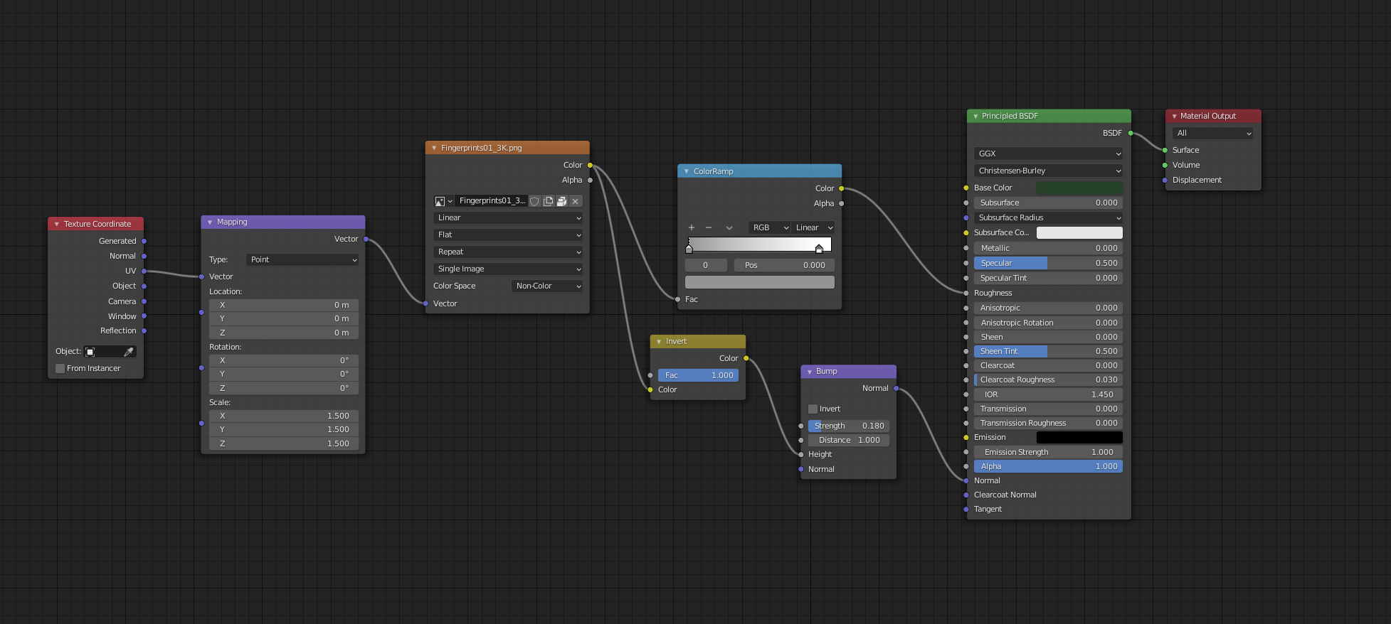Image resolution: width=1391 pixels, height=624 pixels.
Task: Collapse the ColorRamp node triangle
Action: coord(687,171)
